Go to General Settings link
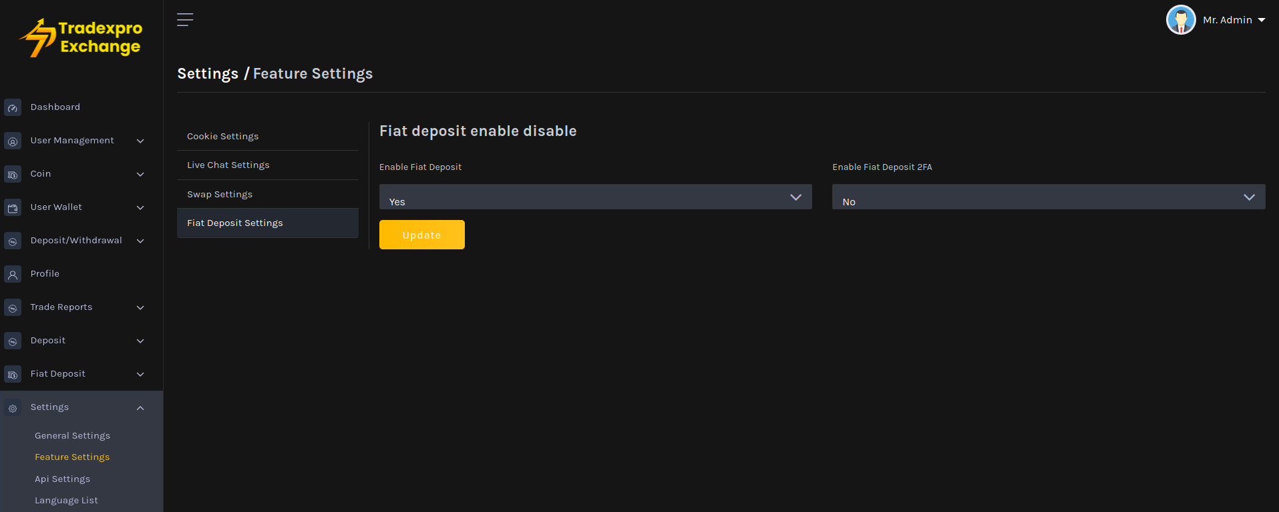The width and height of the screenshot is (1279, 512). (72, 435)
